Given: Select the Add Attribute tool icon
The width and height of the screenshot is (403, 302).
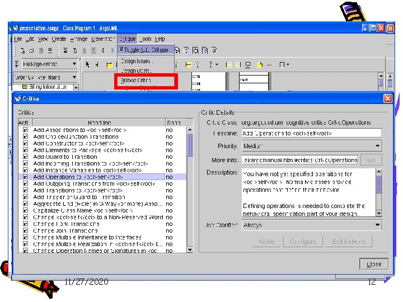Looking at the screenshot, I should 228,65.
